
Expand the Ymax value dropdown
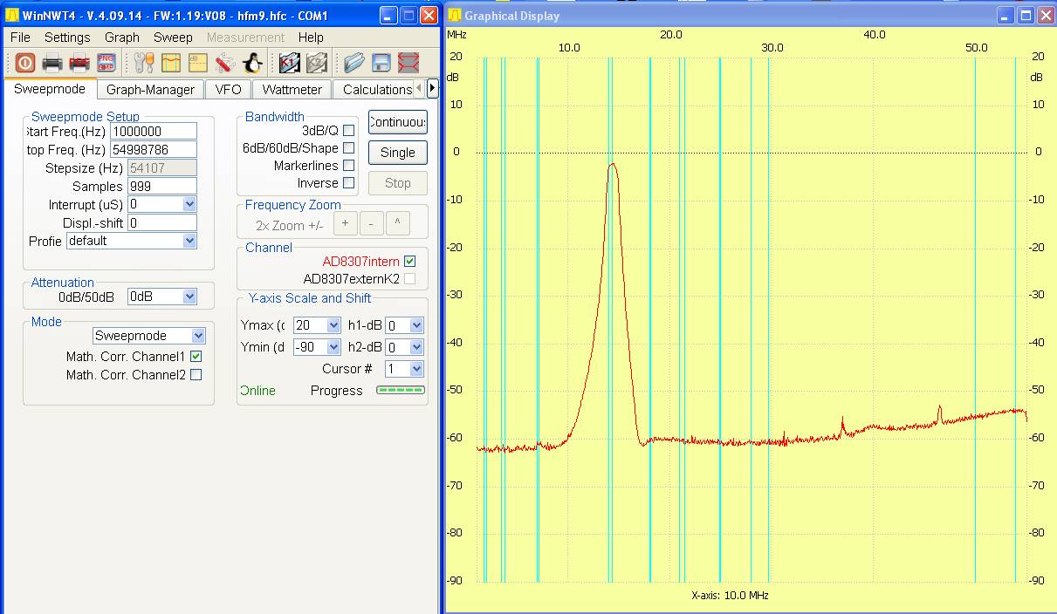click(333, 325)
